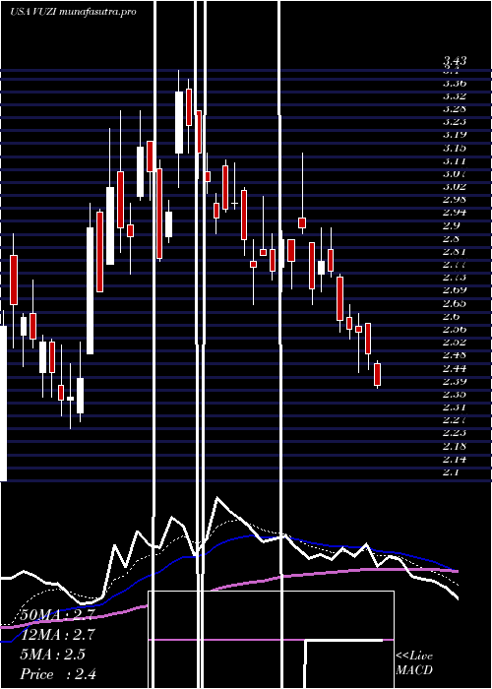Viewport: 492px width, 689px height.
Task: Click the 2.9 price axis label
Action: (x=451, y=225)
